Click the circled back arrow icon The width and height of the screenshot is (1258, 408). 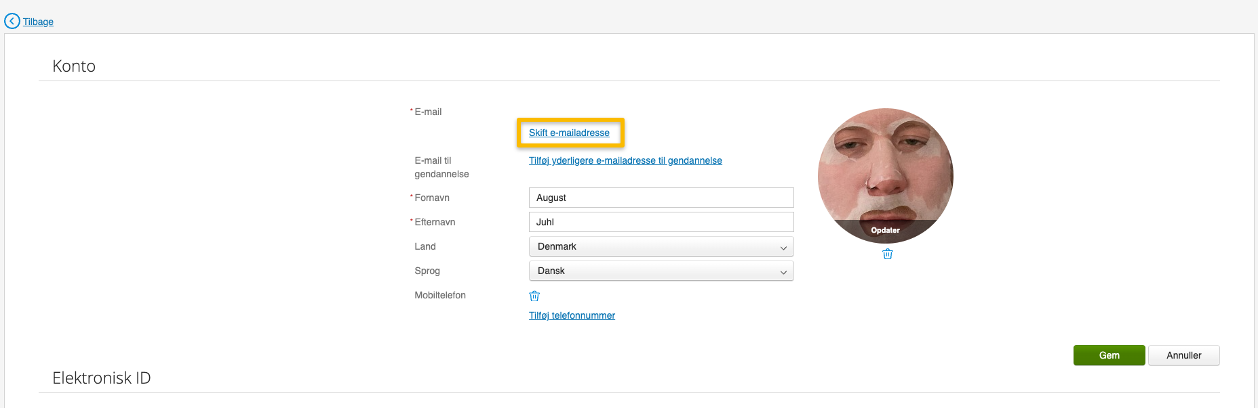12,22
